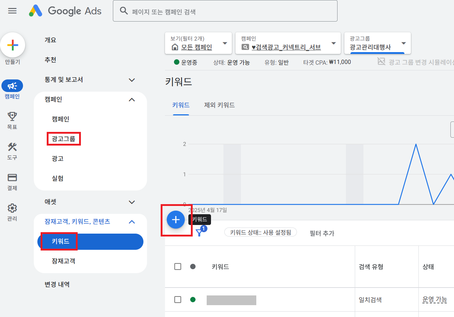Click the search campaign type icon
This screenshot has width=454, height=317.
[245, 47]
